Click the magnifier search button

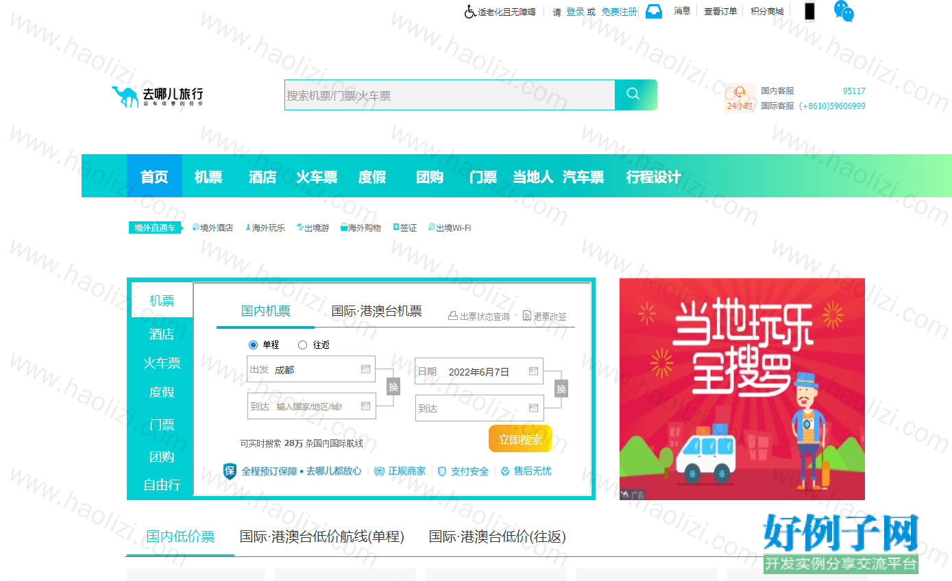tap(635, 95)
